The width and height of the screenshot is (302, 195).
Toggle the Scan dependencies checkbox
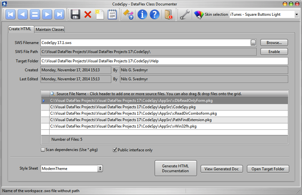pos(43,150)
